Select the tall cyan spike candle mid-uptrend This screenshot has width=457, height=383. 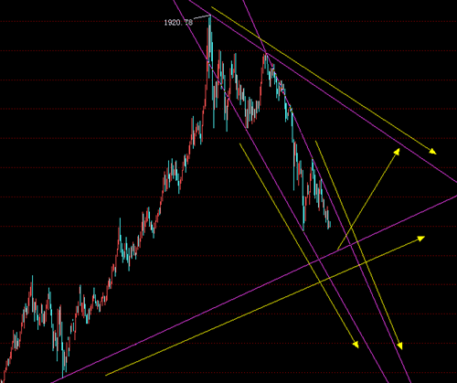coord(120,235)
